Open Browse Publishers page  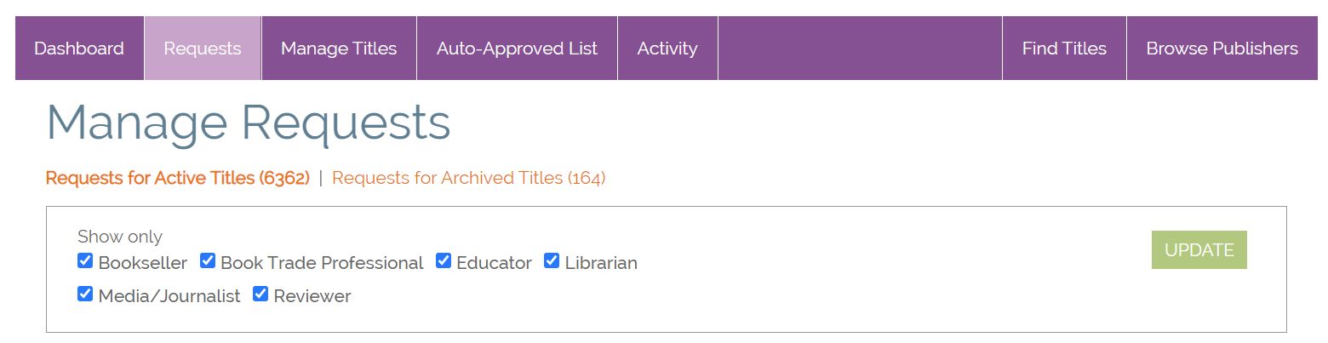tap(1222, 49)
